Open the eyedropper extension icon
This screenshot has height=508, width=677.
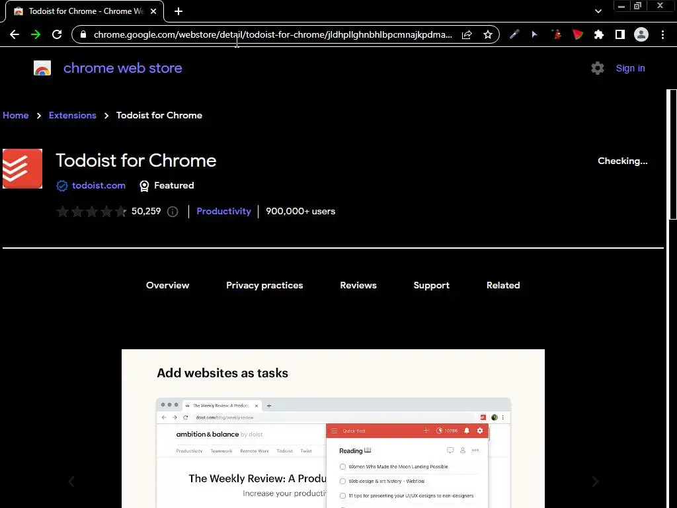click(514, 34)
